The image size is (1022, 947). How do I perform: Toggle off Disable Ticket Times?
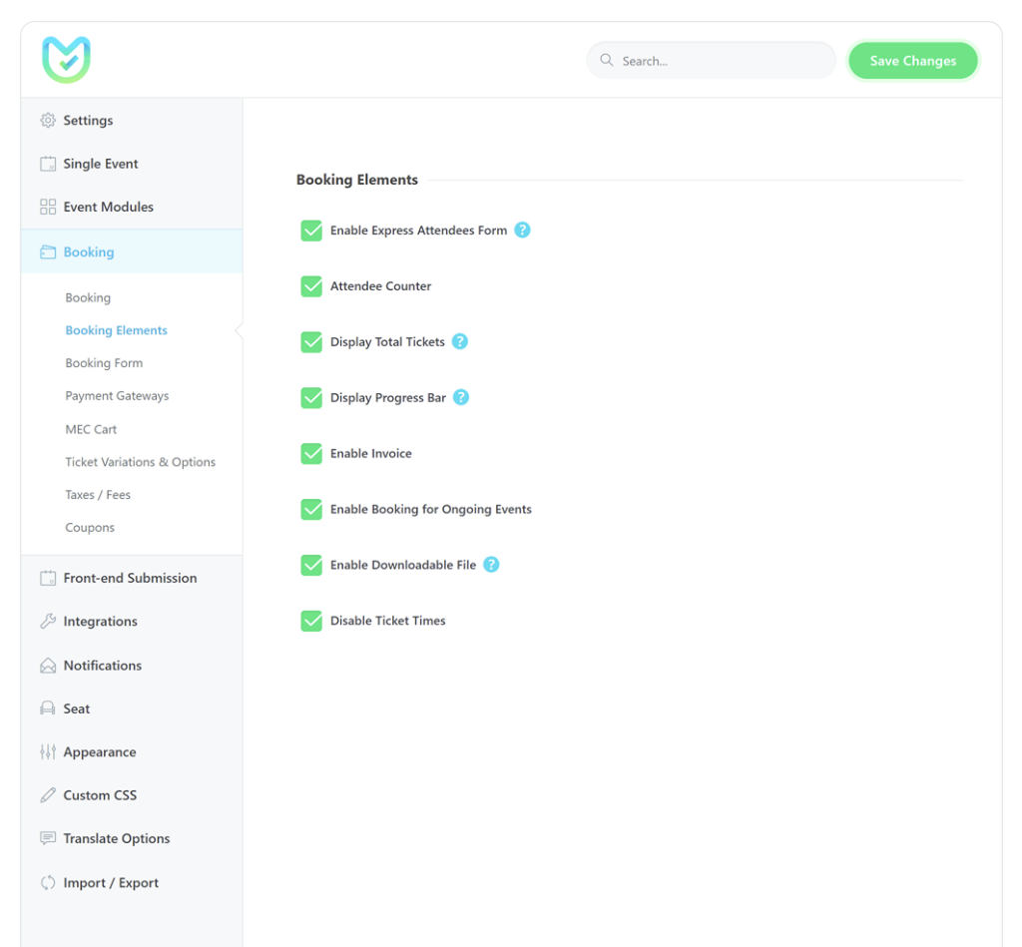(312, 620)
